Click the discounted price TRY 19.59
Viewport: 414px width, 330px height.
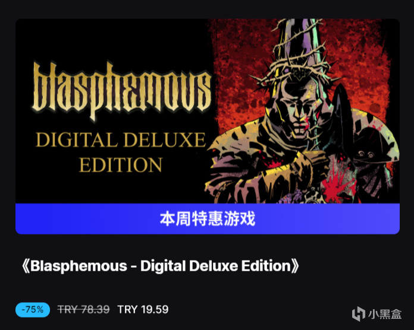point(143,309)
